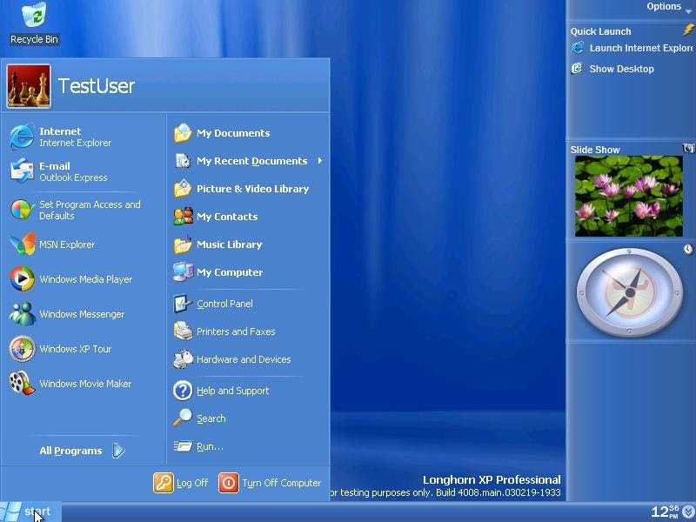Click the analog clock face in sidebar
The image size is (696, 522).
(629, 292)
